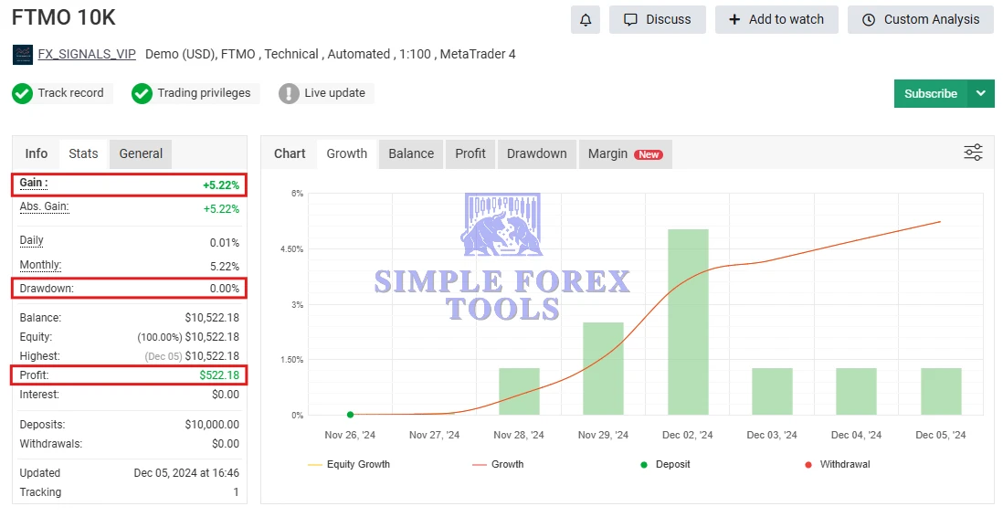Click the Nov 29 green bar
The width and height of the screenshot is (1003, 517).
point(603,368)
